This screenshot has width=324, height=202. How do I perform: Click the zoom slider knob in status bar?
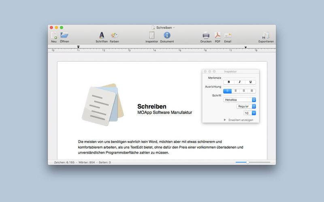pos(247,162)
